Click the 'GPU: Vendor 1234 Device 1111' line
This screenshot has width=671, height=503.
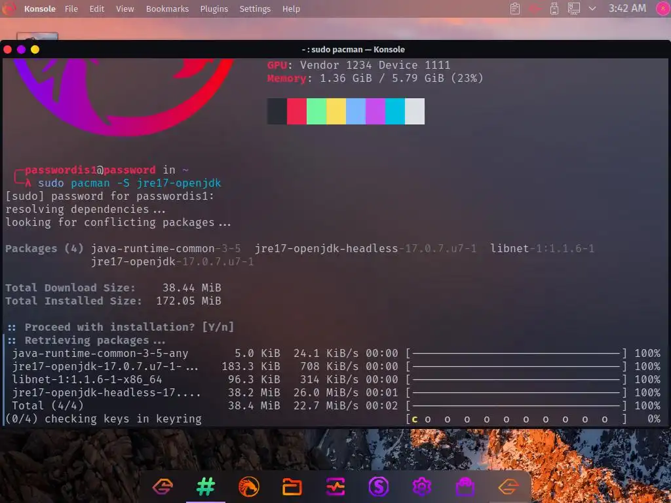pos(358,65)
